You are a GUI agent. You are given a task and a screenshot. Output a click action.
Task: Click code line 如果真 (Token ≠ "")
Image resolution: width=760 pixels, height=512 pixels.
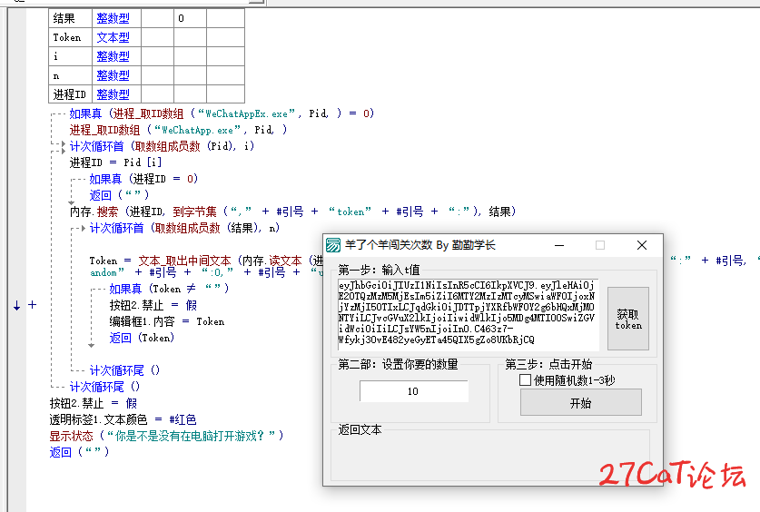coord(169,289)
